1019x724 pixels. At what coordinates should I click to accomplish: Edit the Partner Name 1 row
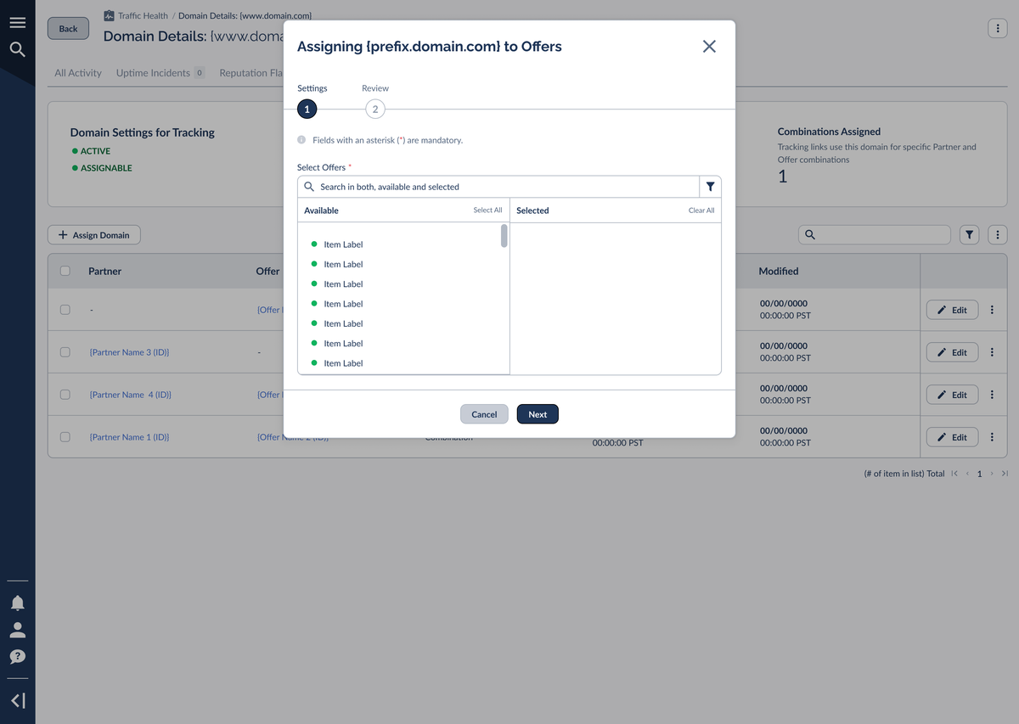coord(952,437)
